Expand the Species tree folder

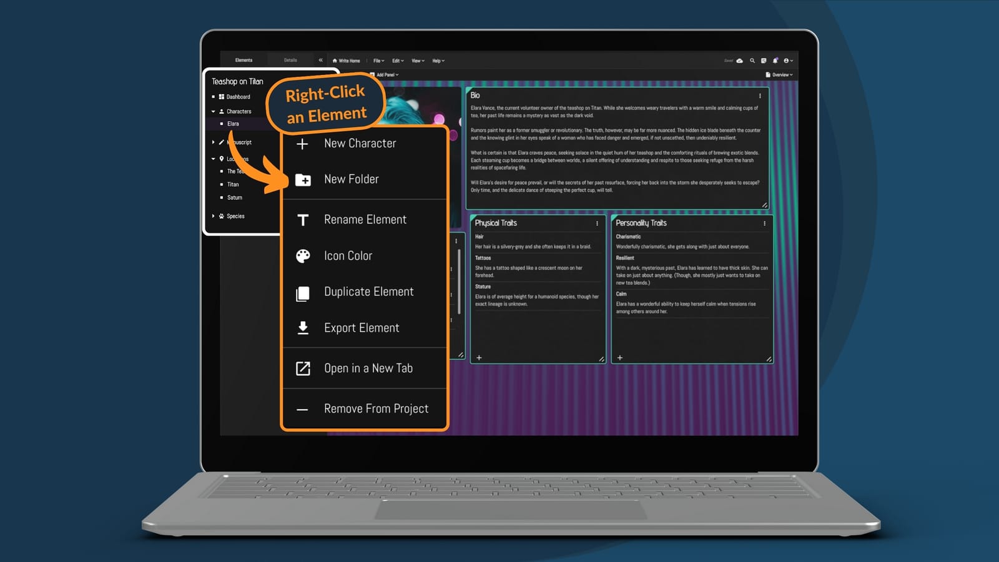coord(214,216)
